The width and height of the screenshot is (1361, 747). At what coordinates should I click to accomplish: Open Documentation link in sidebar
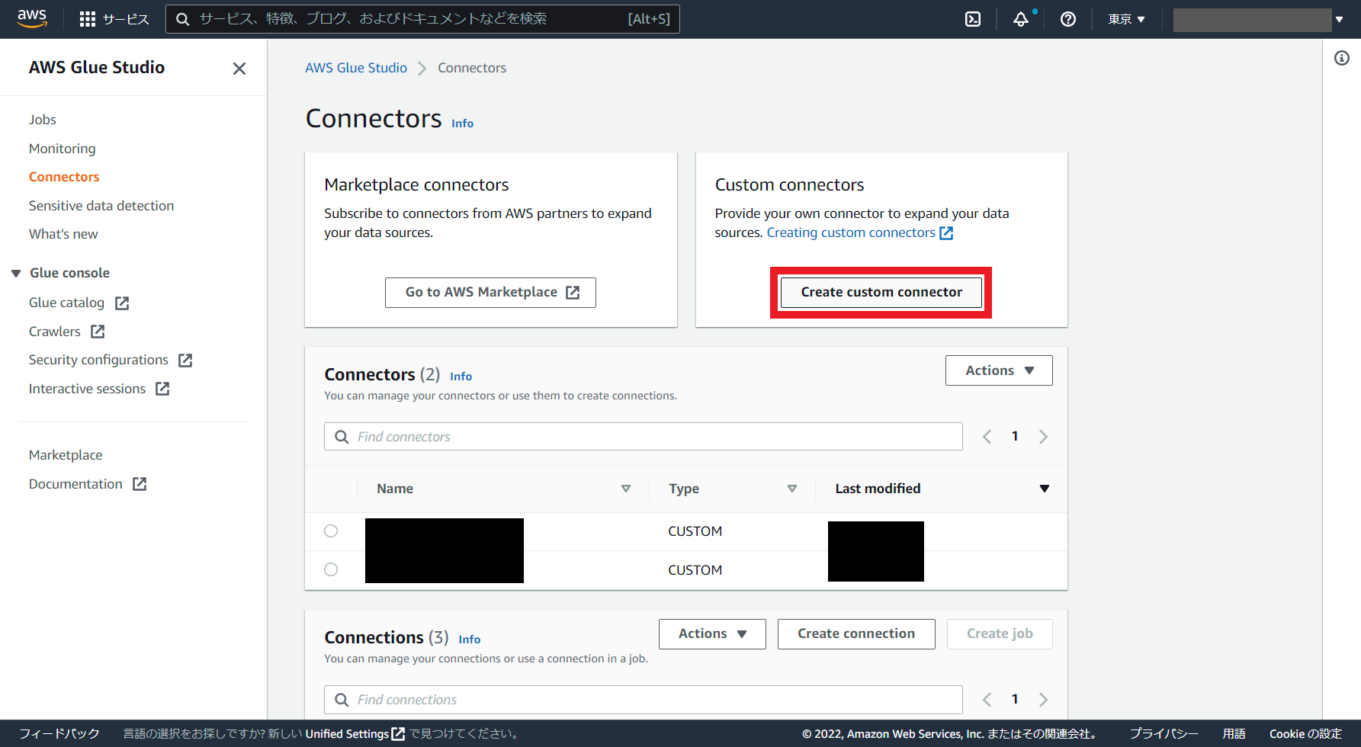point(75,484)
